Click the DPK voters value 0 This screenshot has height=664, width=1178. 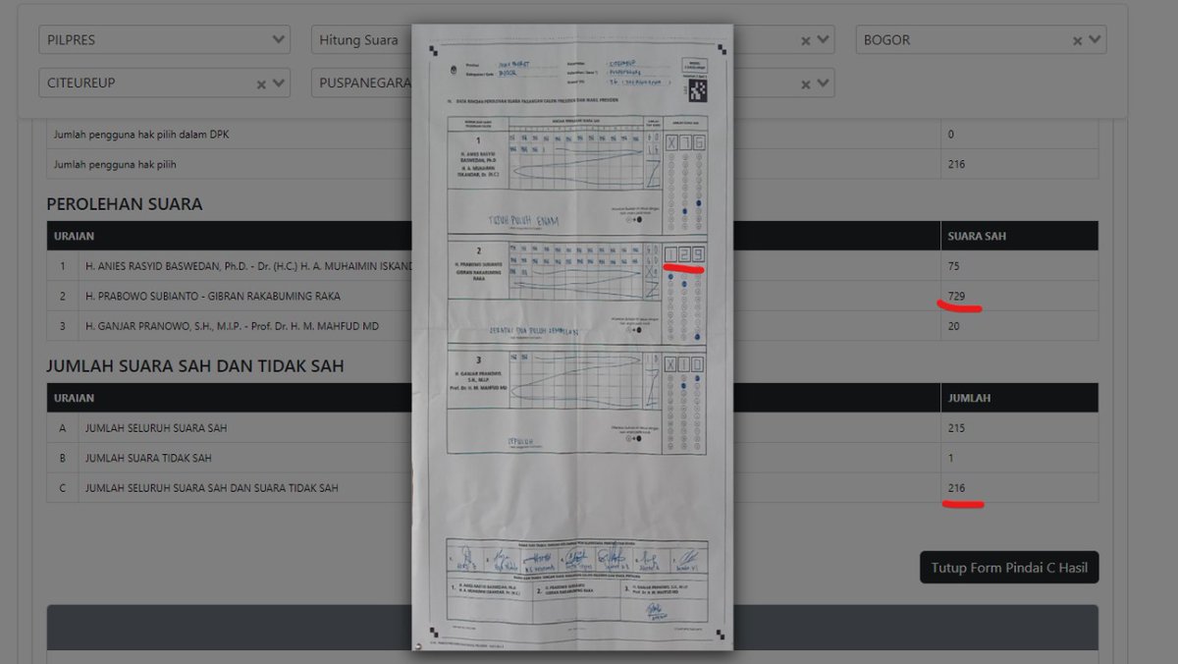950,134
